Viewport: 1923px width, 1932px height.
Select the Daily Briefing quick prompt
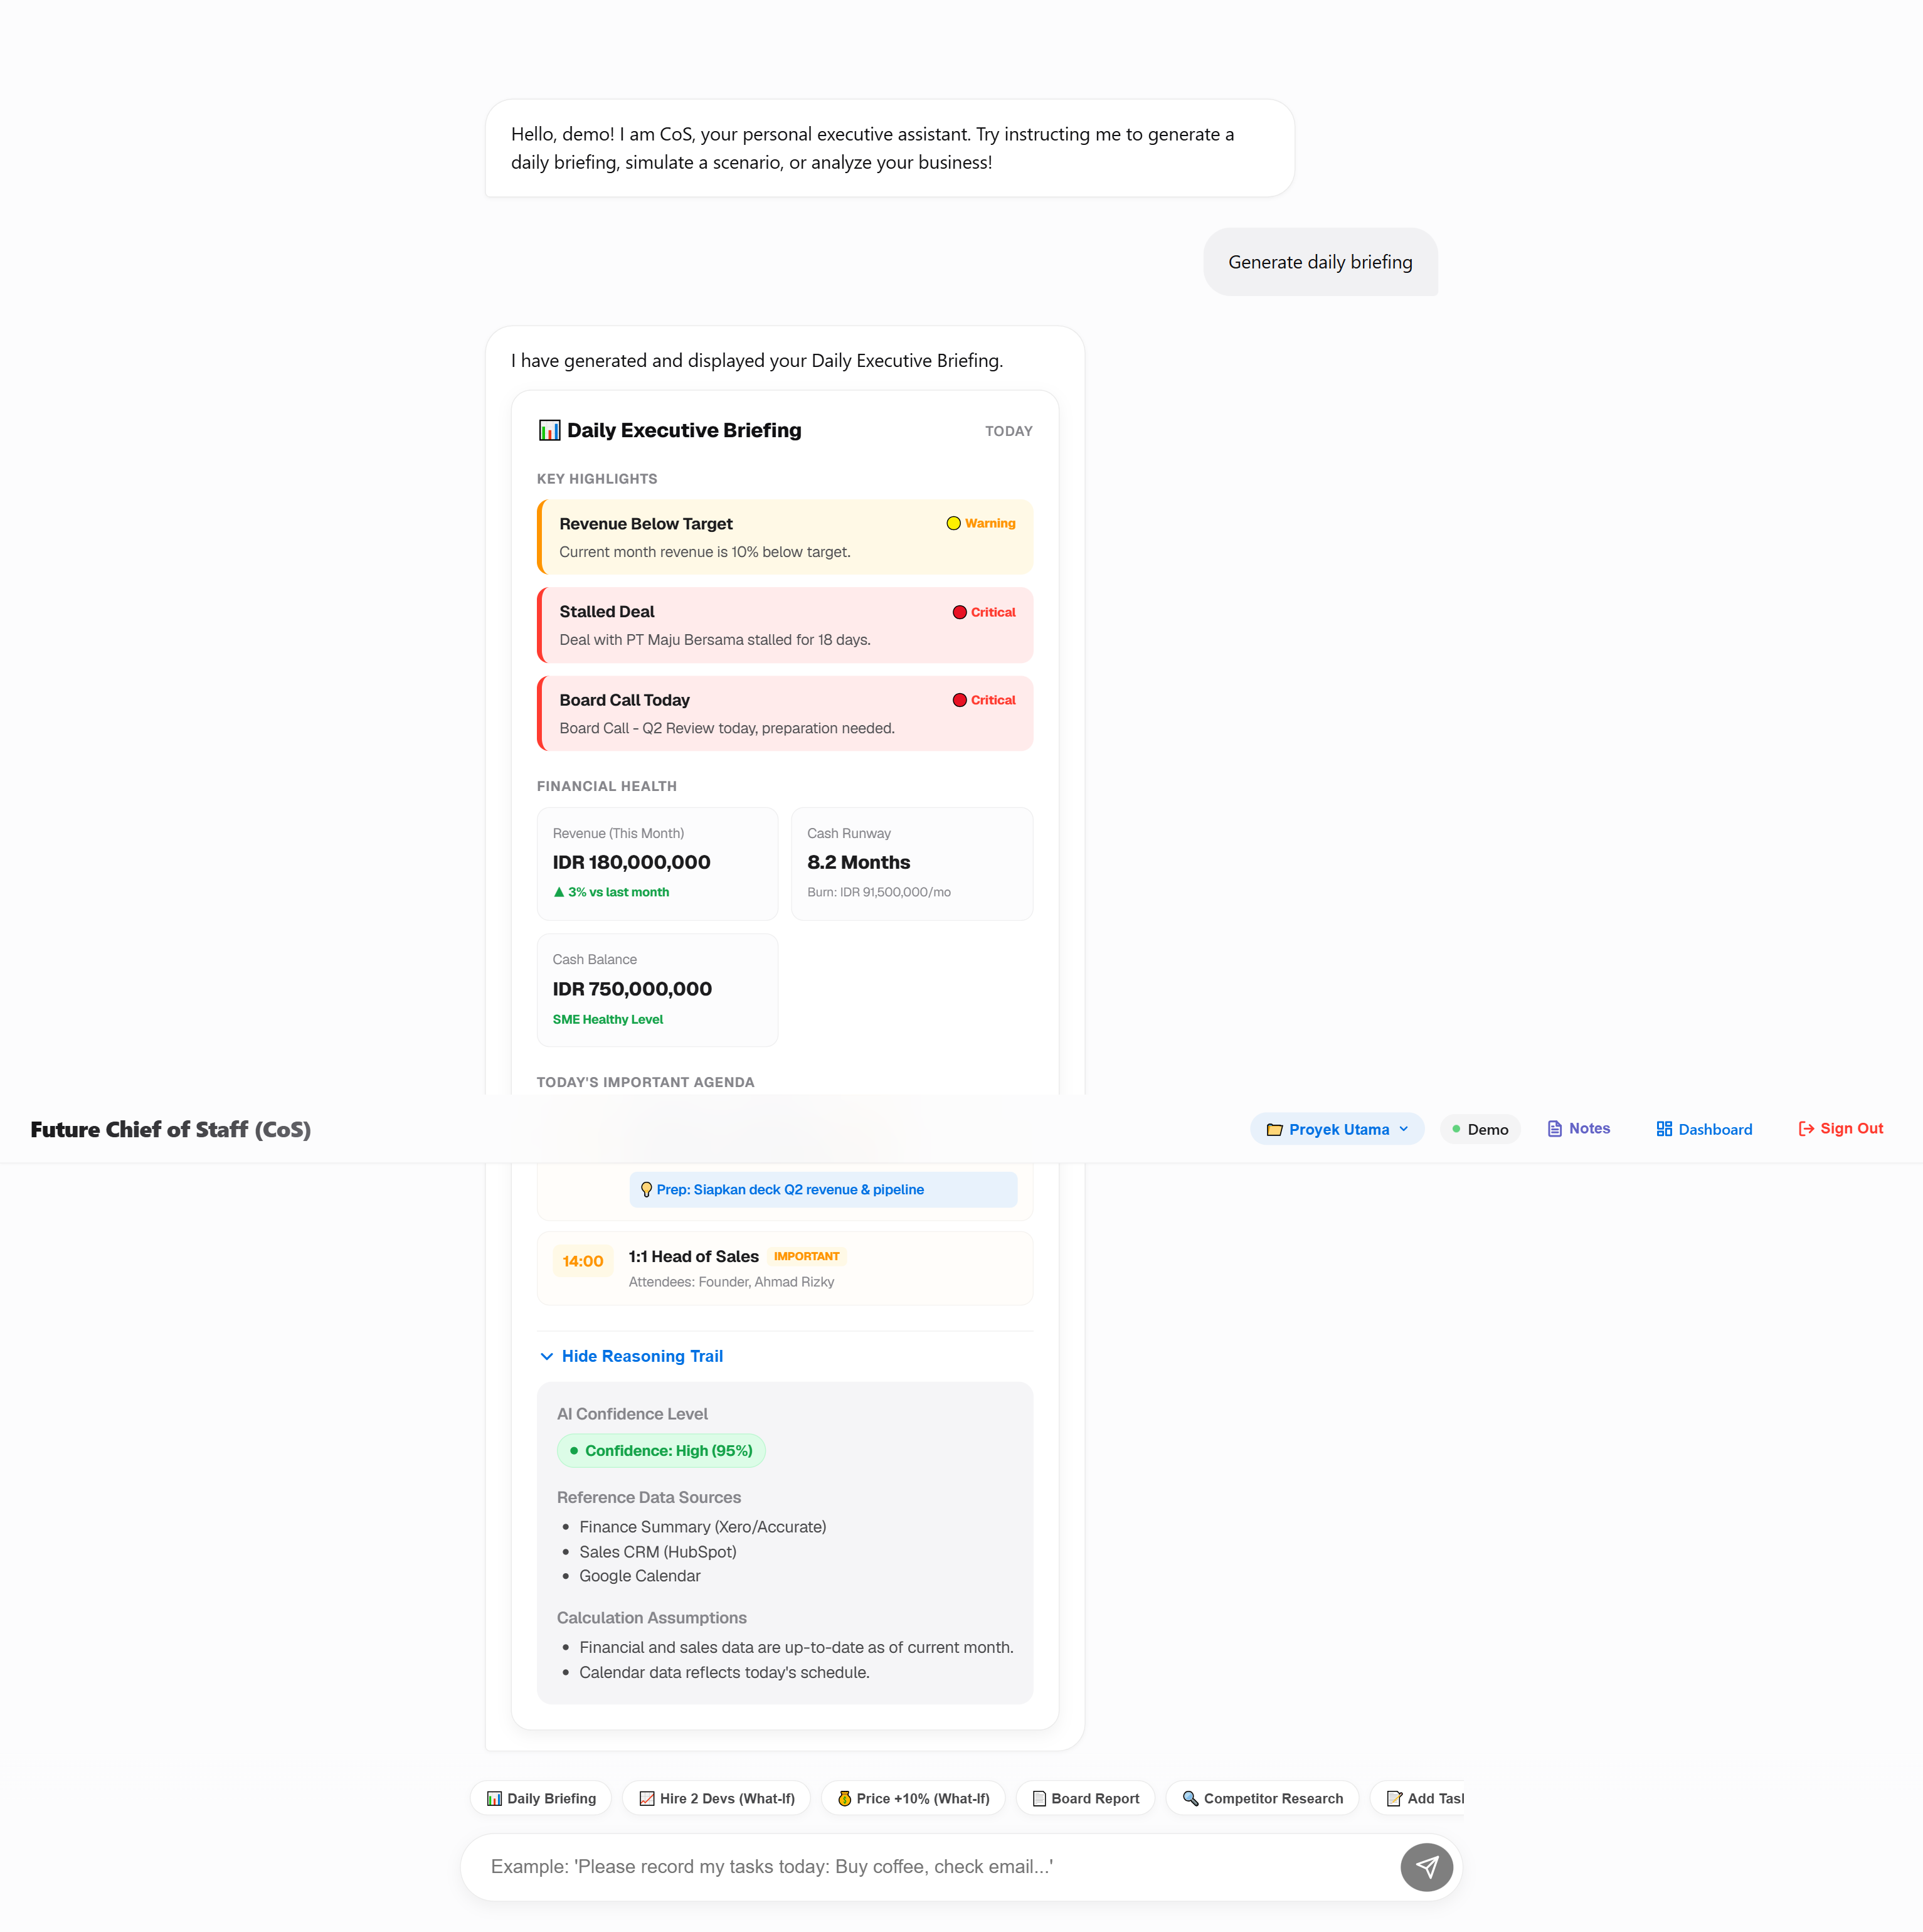540,1798
